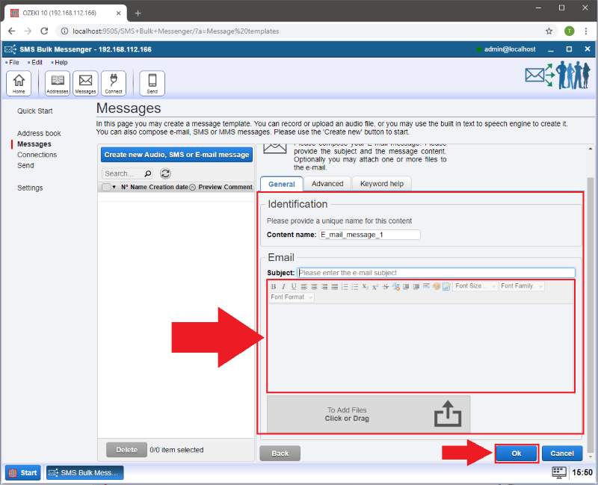Click the e-mail Subject input field
This screenshot has width=598, height=485.
(x=436, y=273)
